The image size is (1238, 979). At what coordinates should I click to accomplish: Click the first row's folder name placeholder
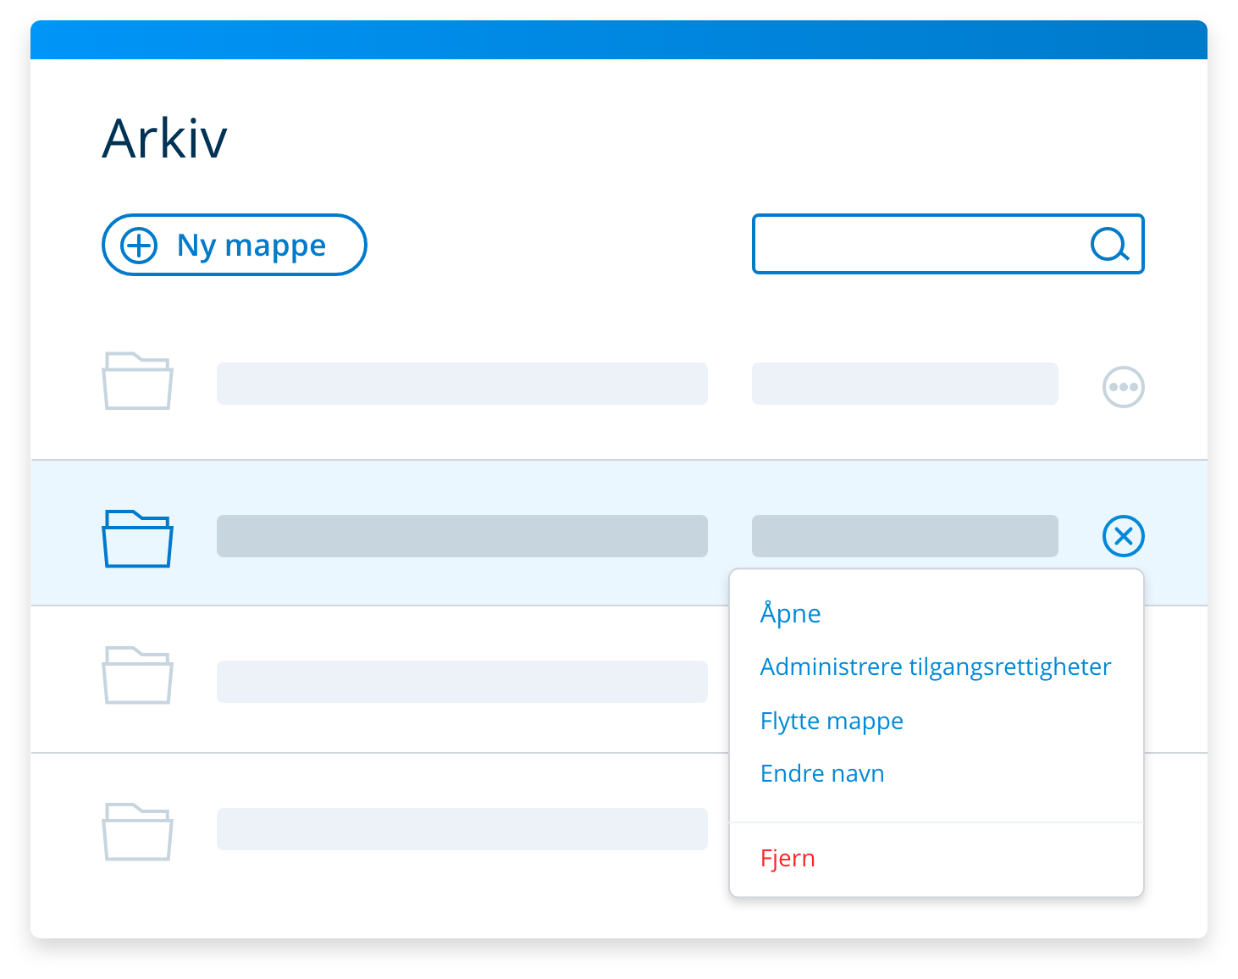point(461,384)
